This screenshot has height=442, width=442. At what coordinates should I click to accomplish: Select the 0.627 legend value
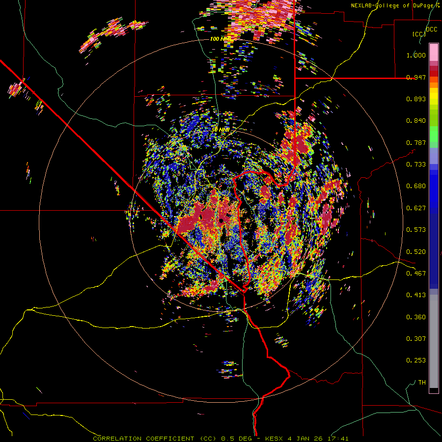click(416, 208)
